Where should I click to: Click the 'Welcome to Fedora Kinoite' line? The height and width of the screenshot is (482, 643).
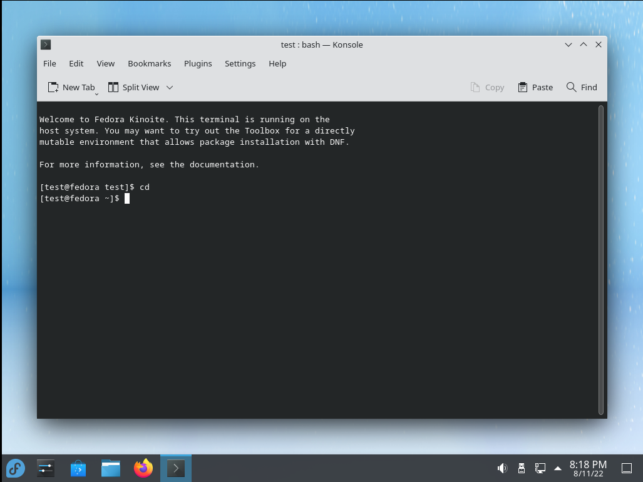point(185,120)
